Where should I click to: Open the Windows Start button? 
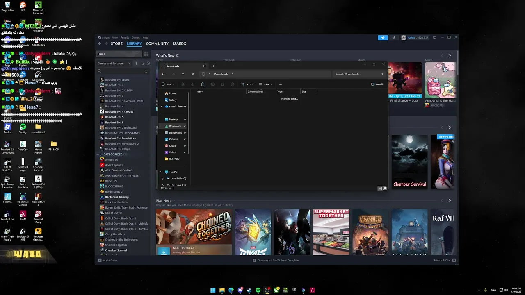click(x=213, y=290)
